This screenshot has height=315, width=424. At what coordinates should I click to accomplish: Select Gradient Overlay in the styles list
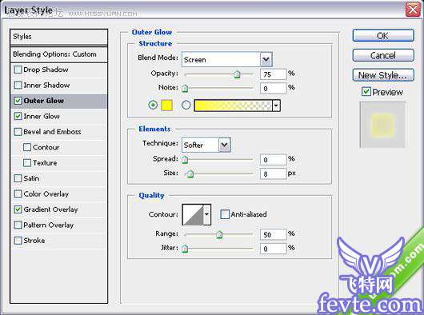[x=50, y=209]
